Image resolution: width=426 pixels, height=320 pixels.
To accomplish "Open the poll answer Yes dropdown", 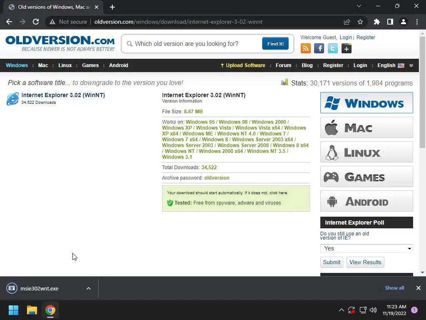I will 367,248.
